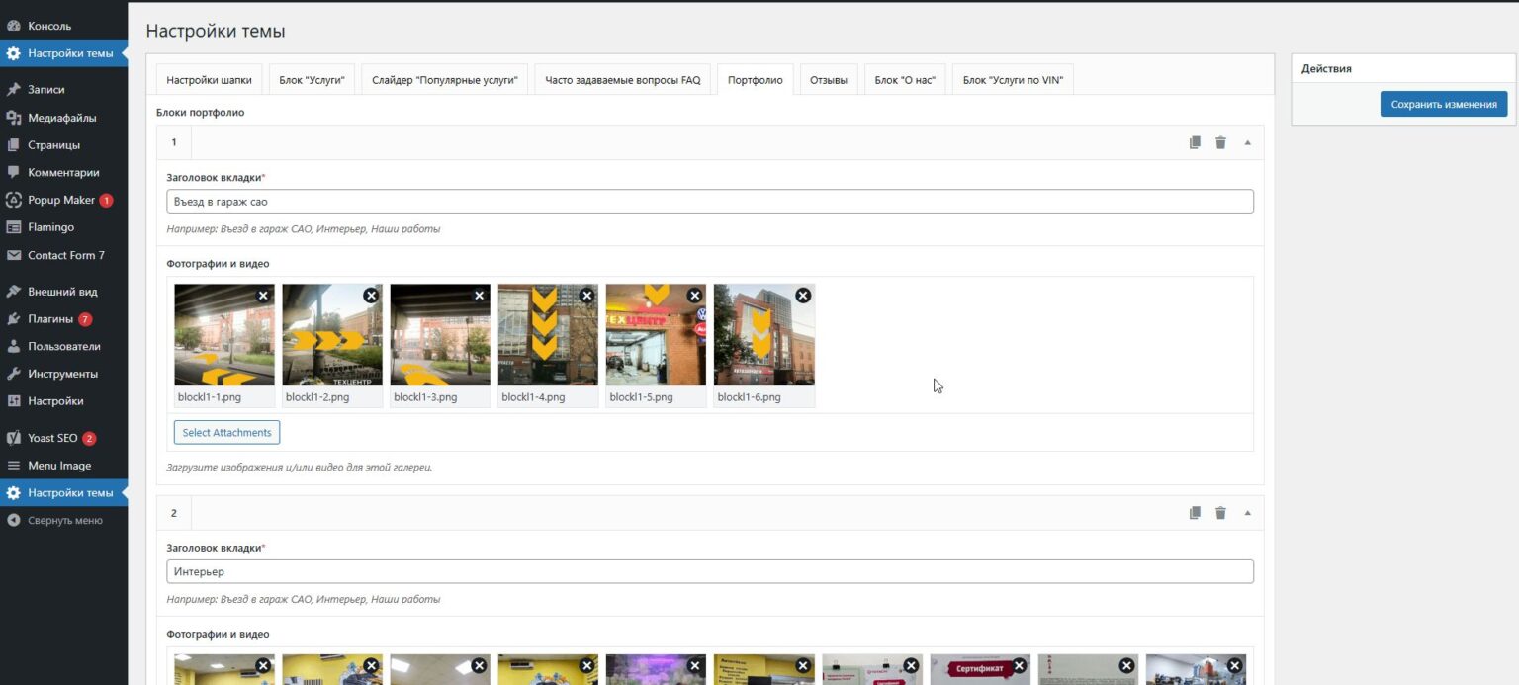
Task: Open the Блок "О нас" tab
Action: (x=905, y=80)
